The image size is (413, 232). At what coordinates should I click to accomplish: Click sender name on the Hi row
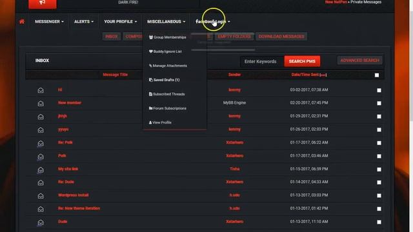click(x=234, y=90)
